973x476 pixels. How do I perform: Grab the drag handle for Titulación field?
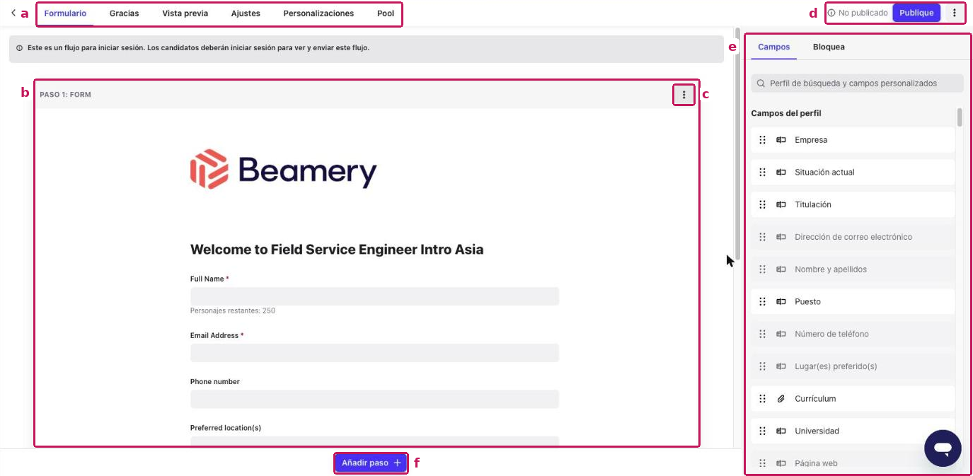pos(762,204)
